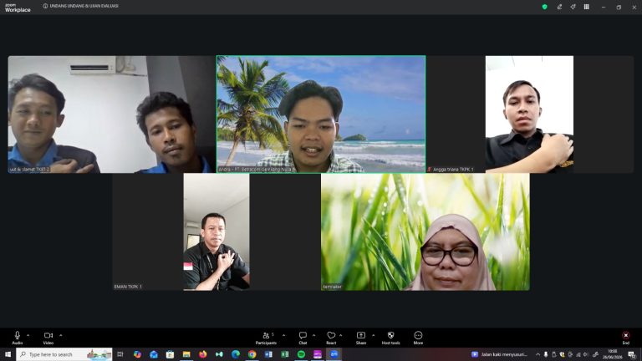This screenshot has width=642, height=361.
Task: Launch Firefox from the taskbar
Action: click(x=202, y=354)
